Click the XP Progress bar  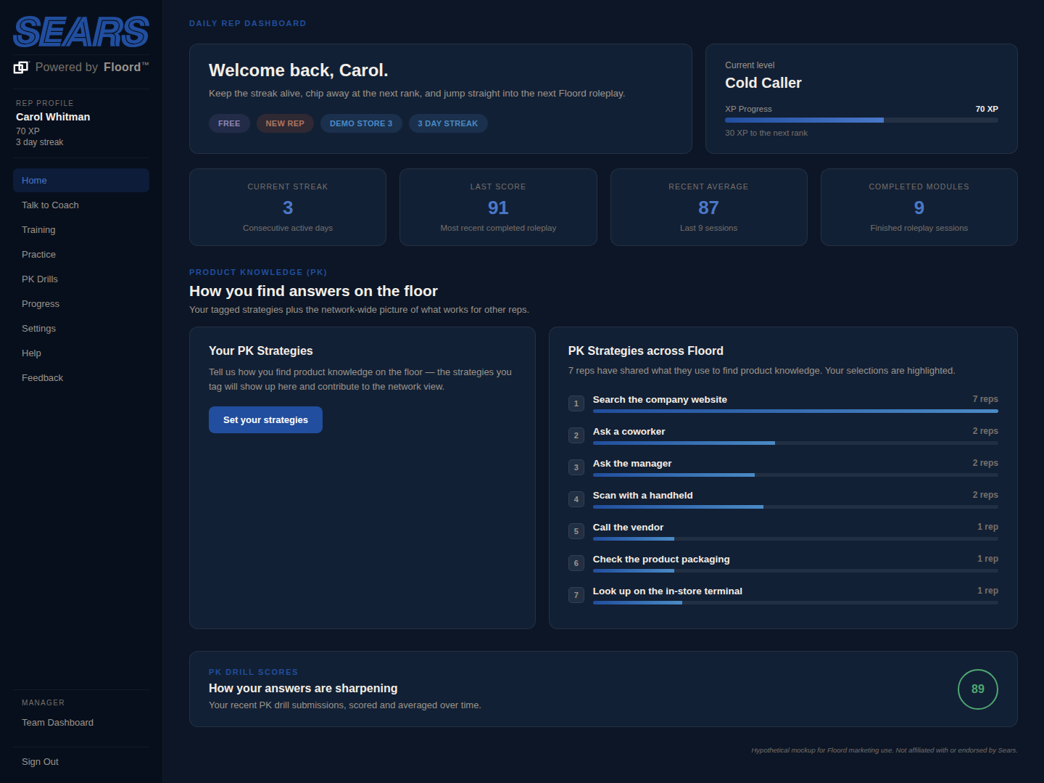(x=861, y=120)
